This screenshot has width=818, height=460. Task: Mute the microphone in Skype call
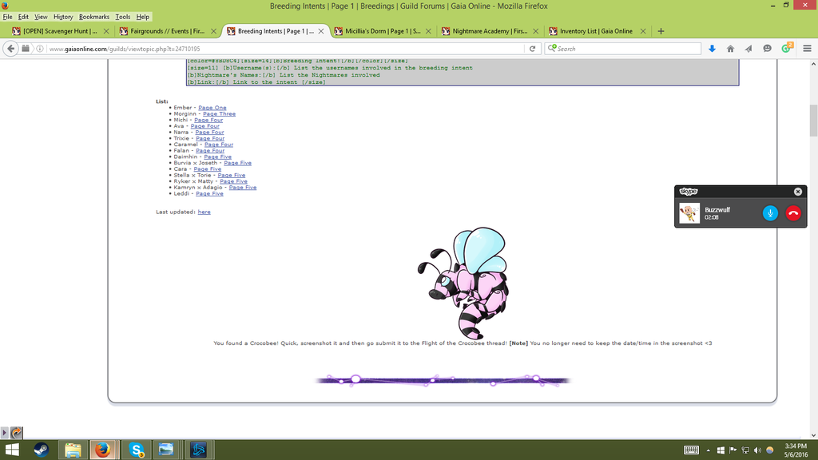(770, 212)
